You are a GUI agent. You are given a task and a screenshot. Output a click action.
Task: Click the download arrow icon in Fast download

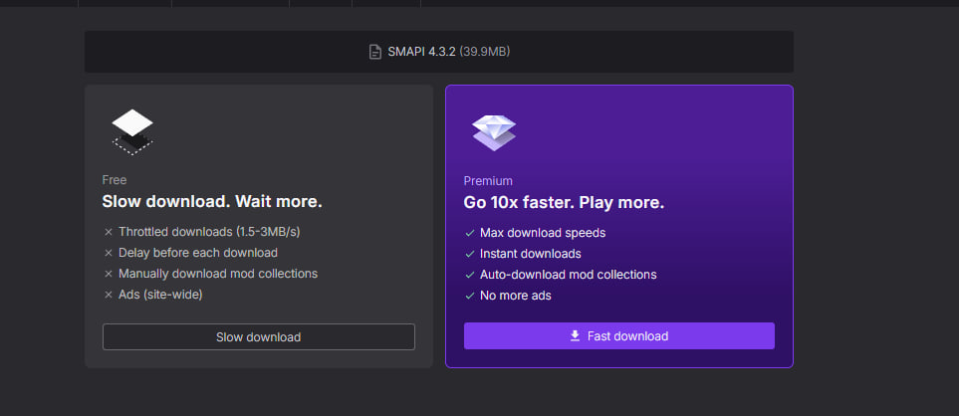[575, 336]
